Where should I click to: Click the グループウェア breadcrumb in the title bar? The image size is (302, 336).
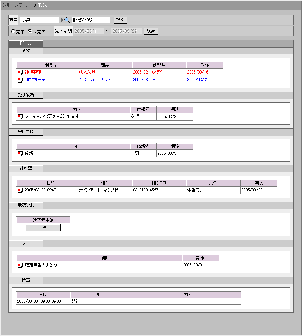click(16, 5)
